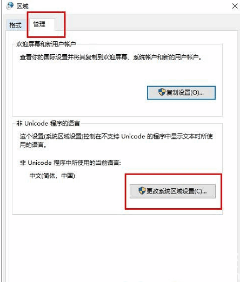Switch to the 格式 tab
This screenshot has height=282, width=240.
point(16,25)
